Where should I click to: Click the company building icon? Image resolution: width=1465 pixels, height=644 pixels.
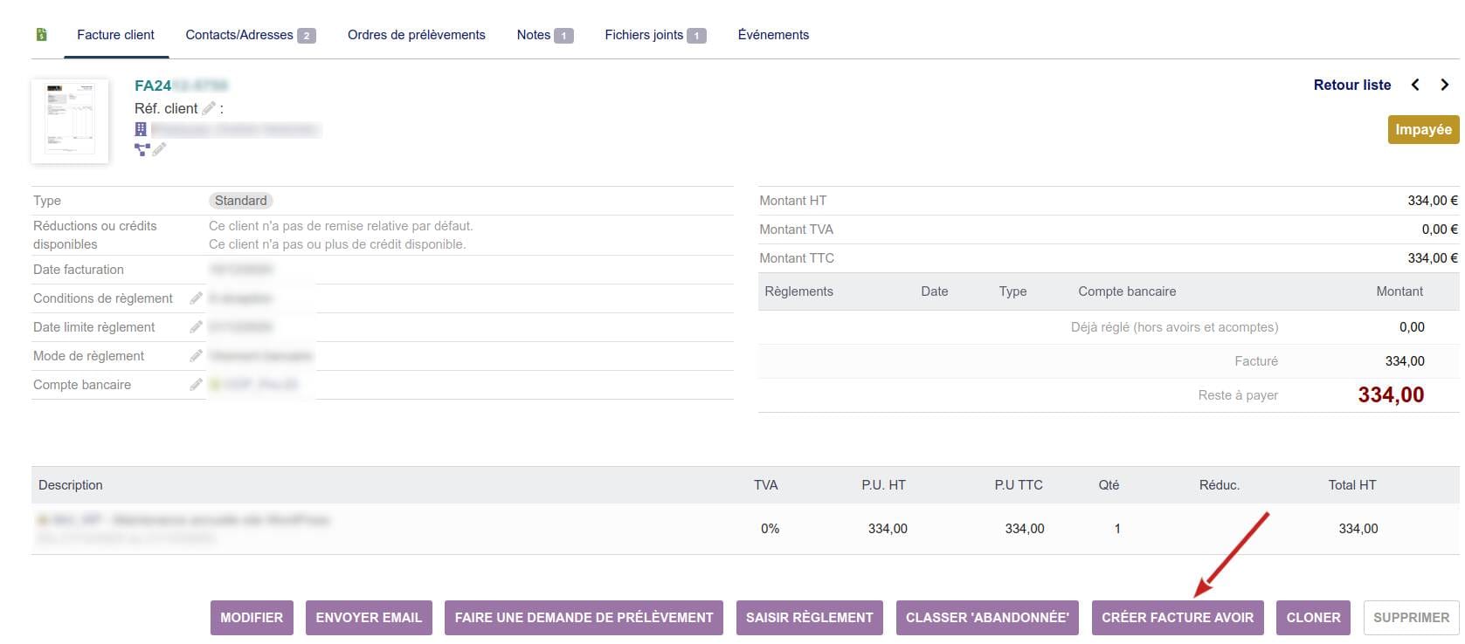(x=141, y=129)
